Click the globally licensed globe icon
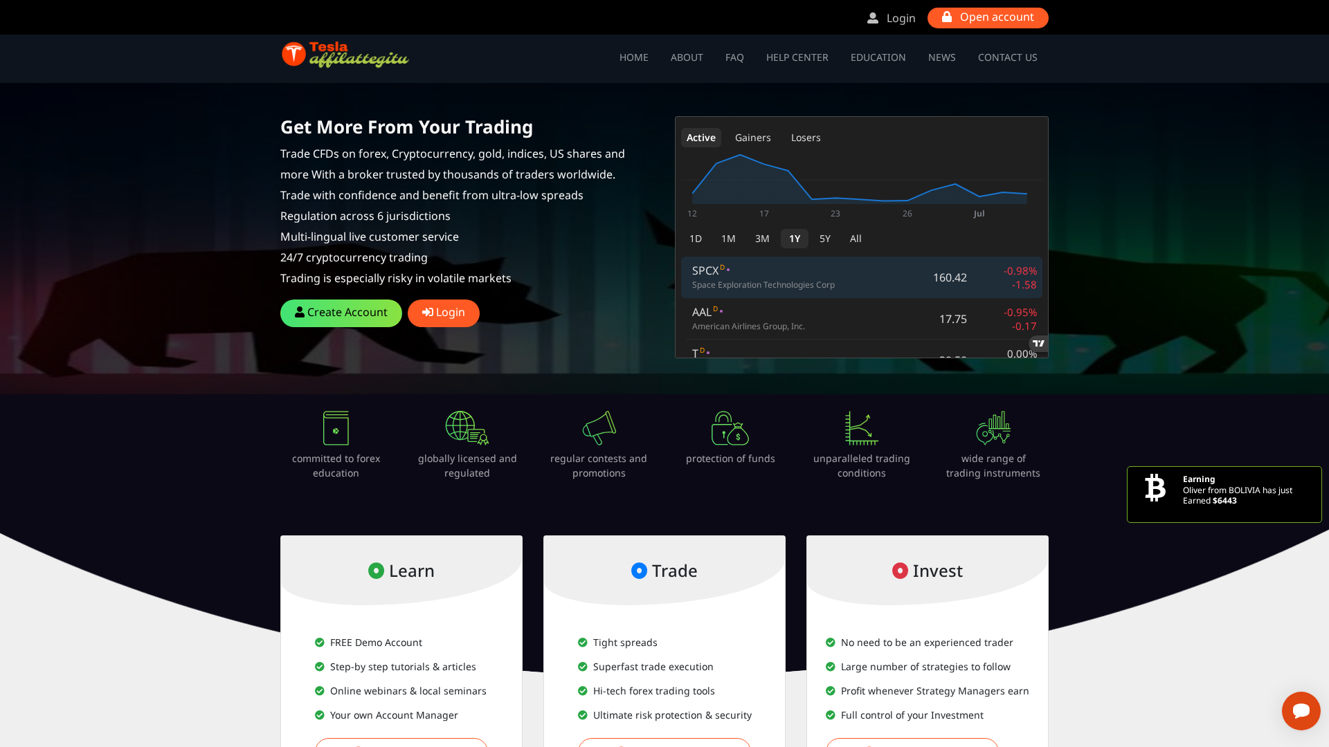1329x747 pixels. pyautogui.click(x=467, y=428)
